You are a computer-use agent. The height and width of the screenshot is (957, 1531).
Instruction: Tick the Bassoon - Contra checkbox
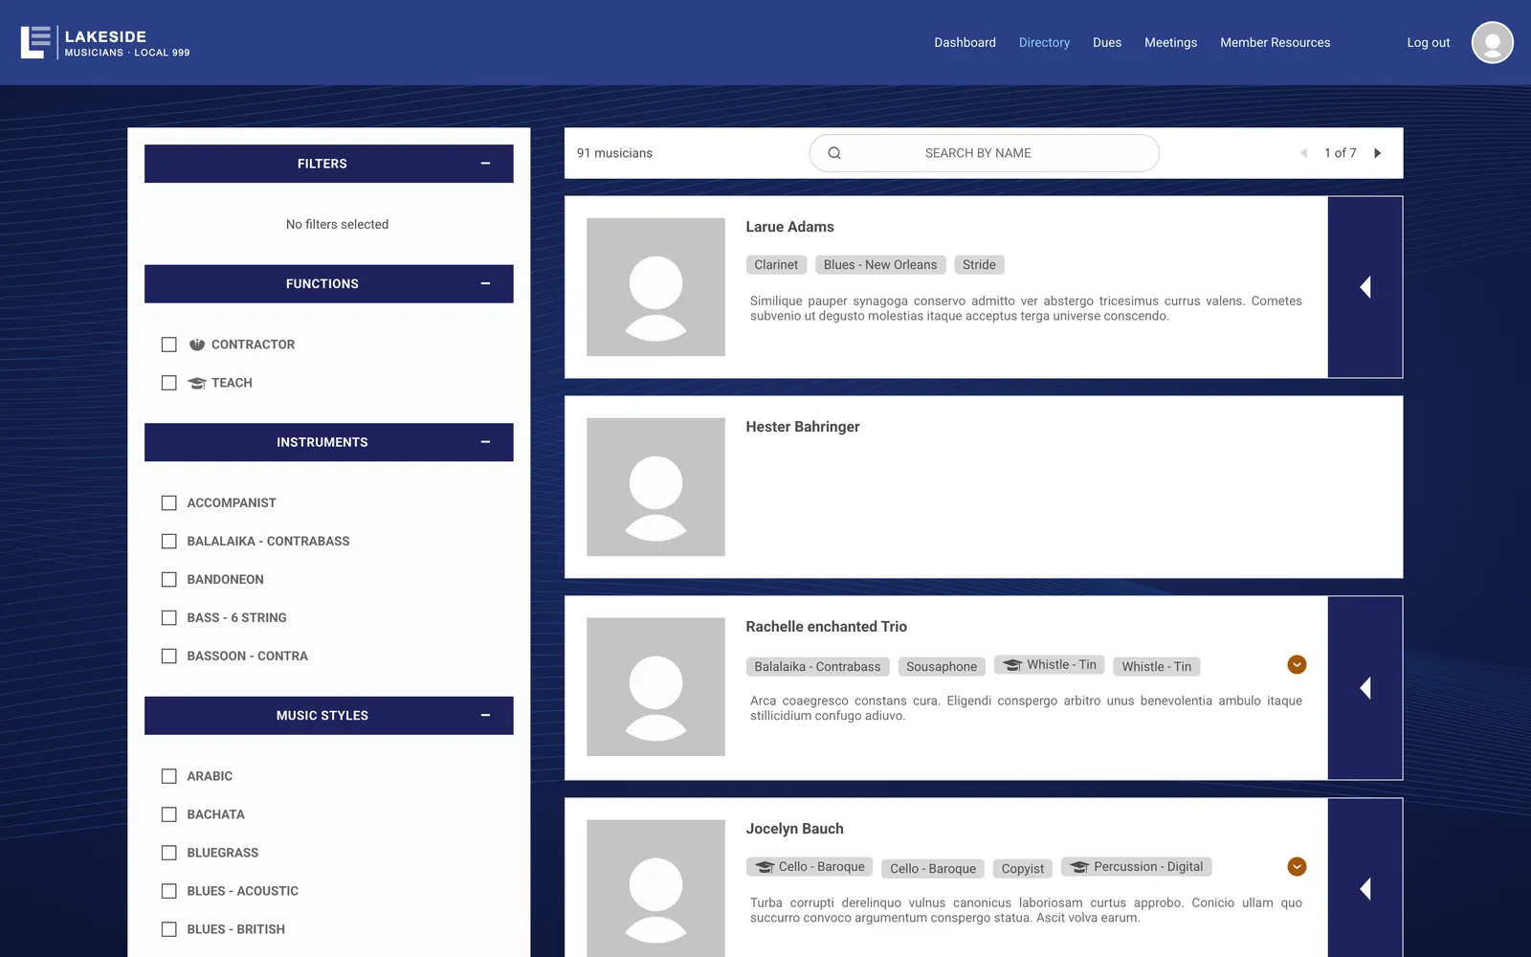tap(169, 656)
